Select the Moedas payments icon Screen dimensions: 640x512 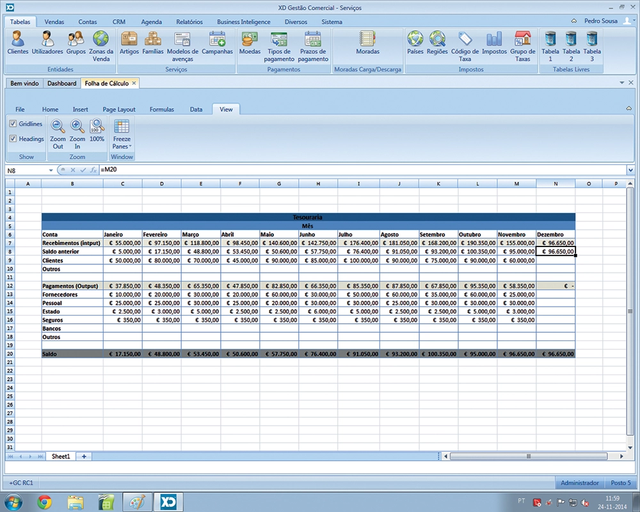pos(250,40)
